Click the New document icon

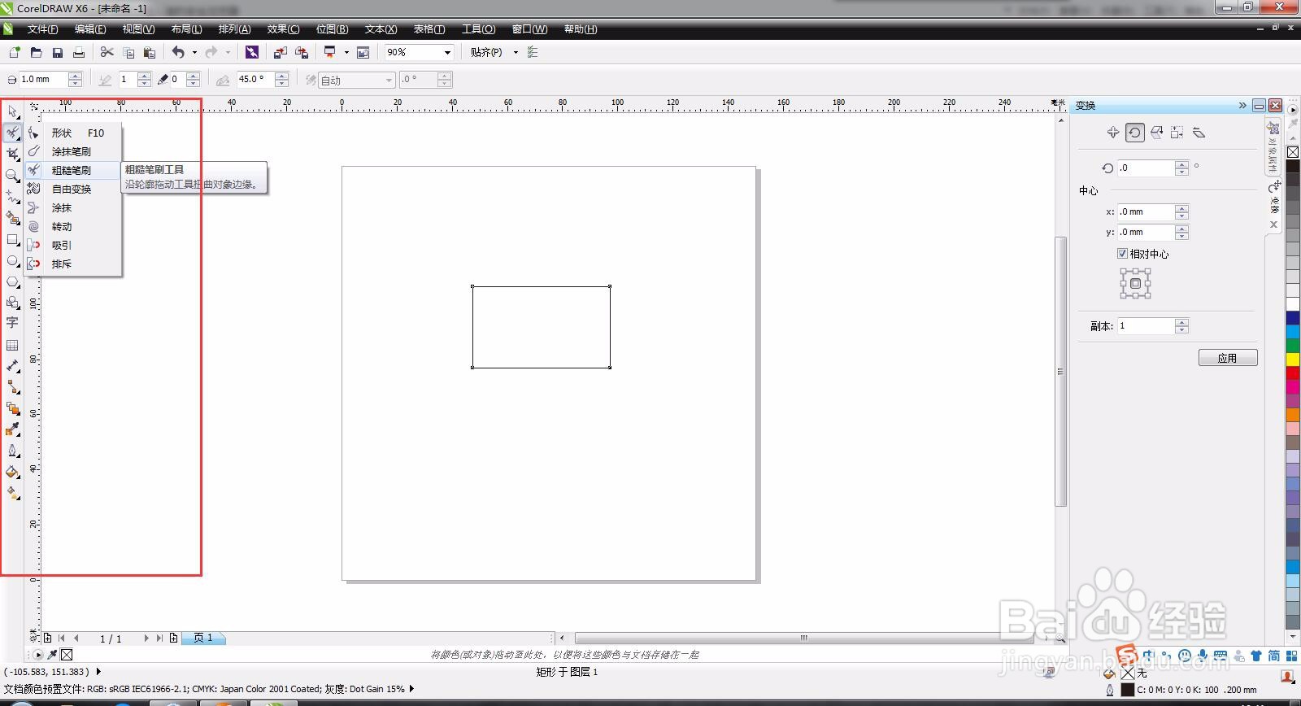point(15,52)
